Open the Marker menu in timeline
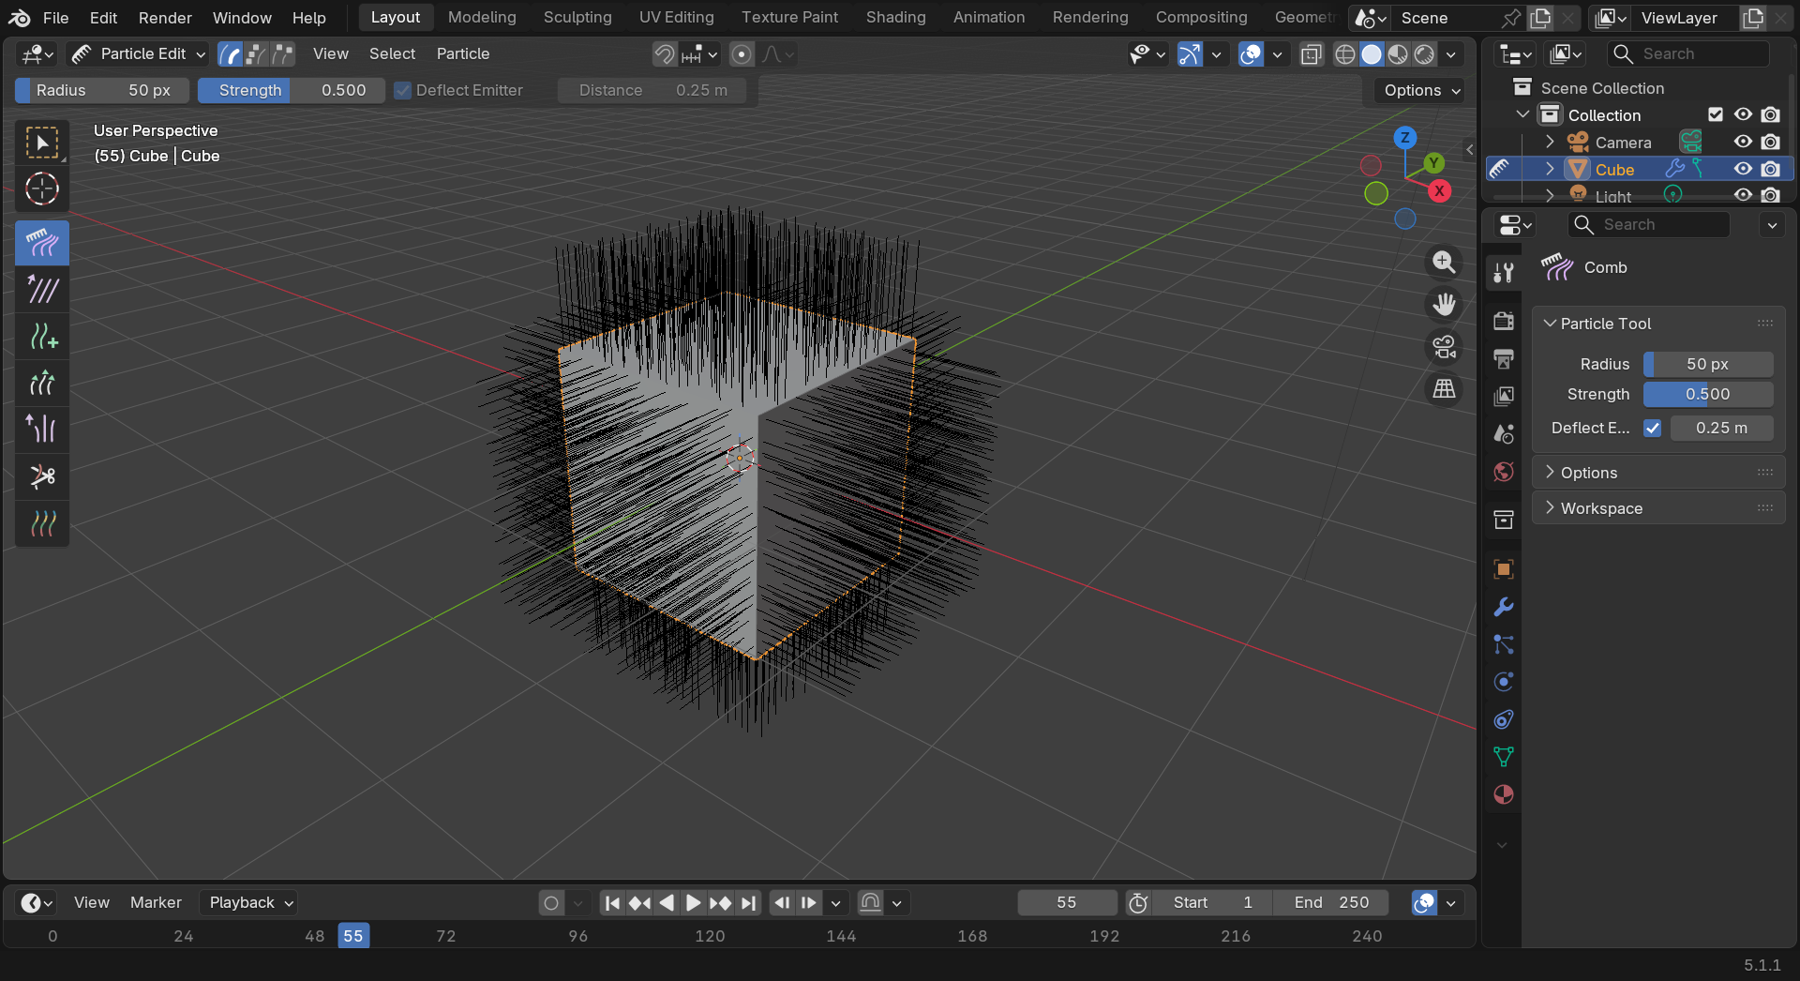 click(x=156, y=902)
